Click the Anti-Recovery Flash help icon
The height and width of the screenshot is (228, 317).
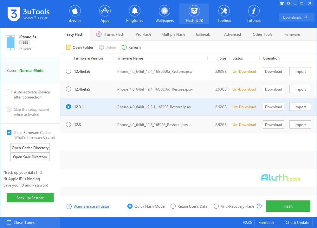coord(259,206)
